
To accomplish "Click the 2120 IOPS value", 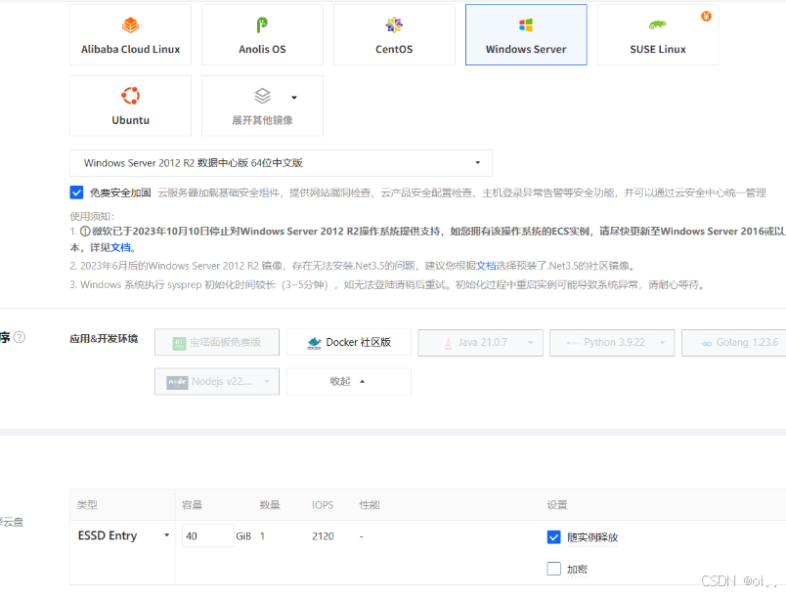I will (323, 536).
